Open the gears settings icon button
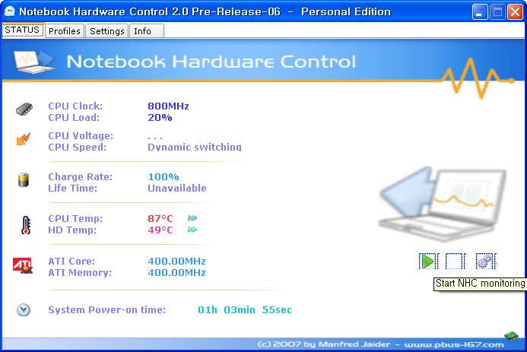Image resolution: width=527 pixels, height=352 pixels. (x=486, y=262)
